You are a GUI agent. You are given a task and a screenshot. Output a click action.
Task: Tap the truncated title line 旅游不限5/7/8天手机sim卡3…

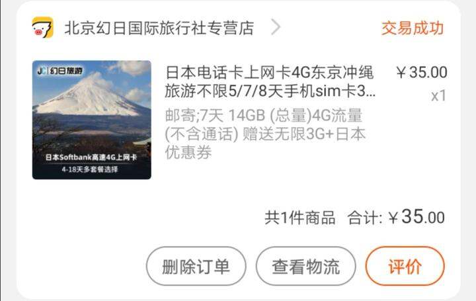pos(270,91)
